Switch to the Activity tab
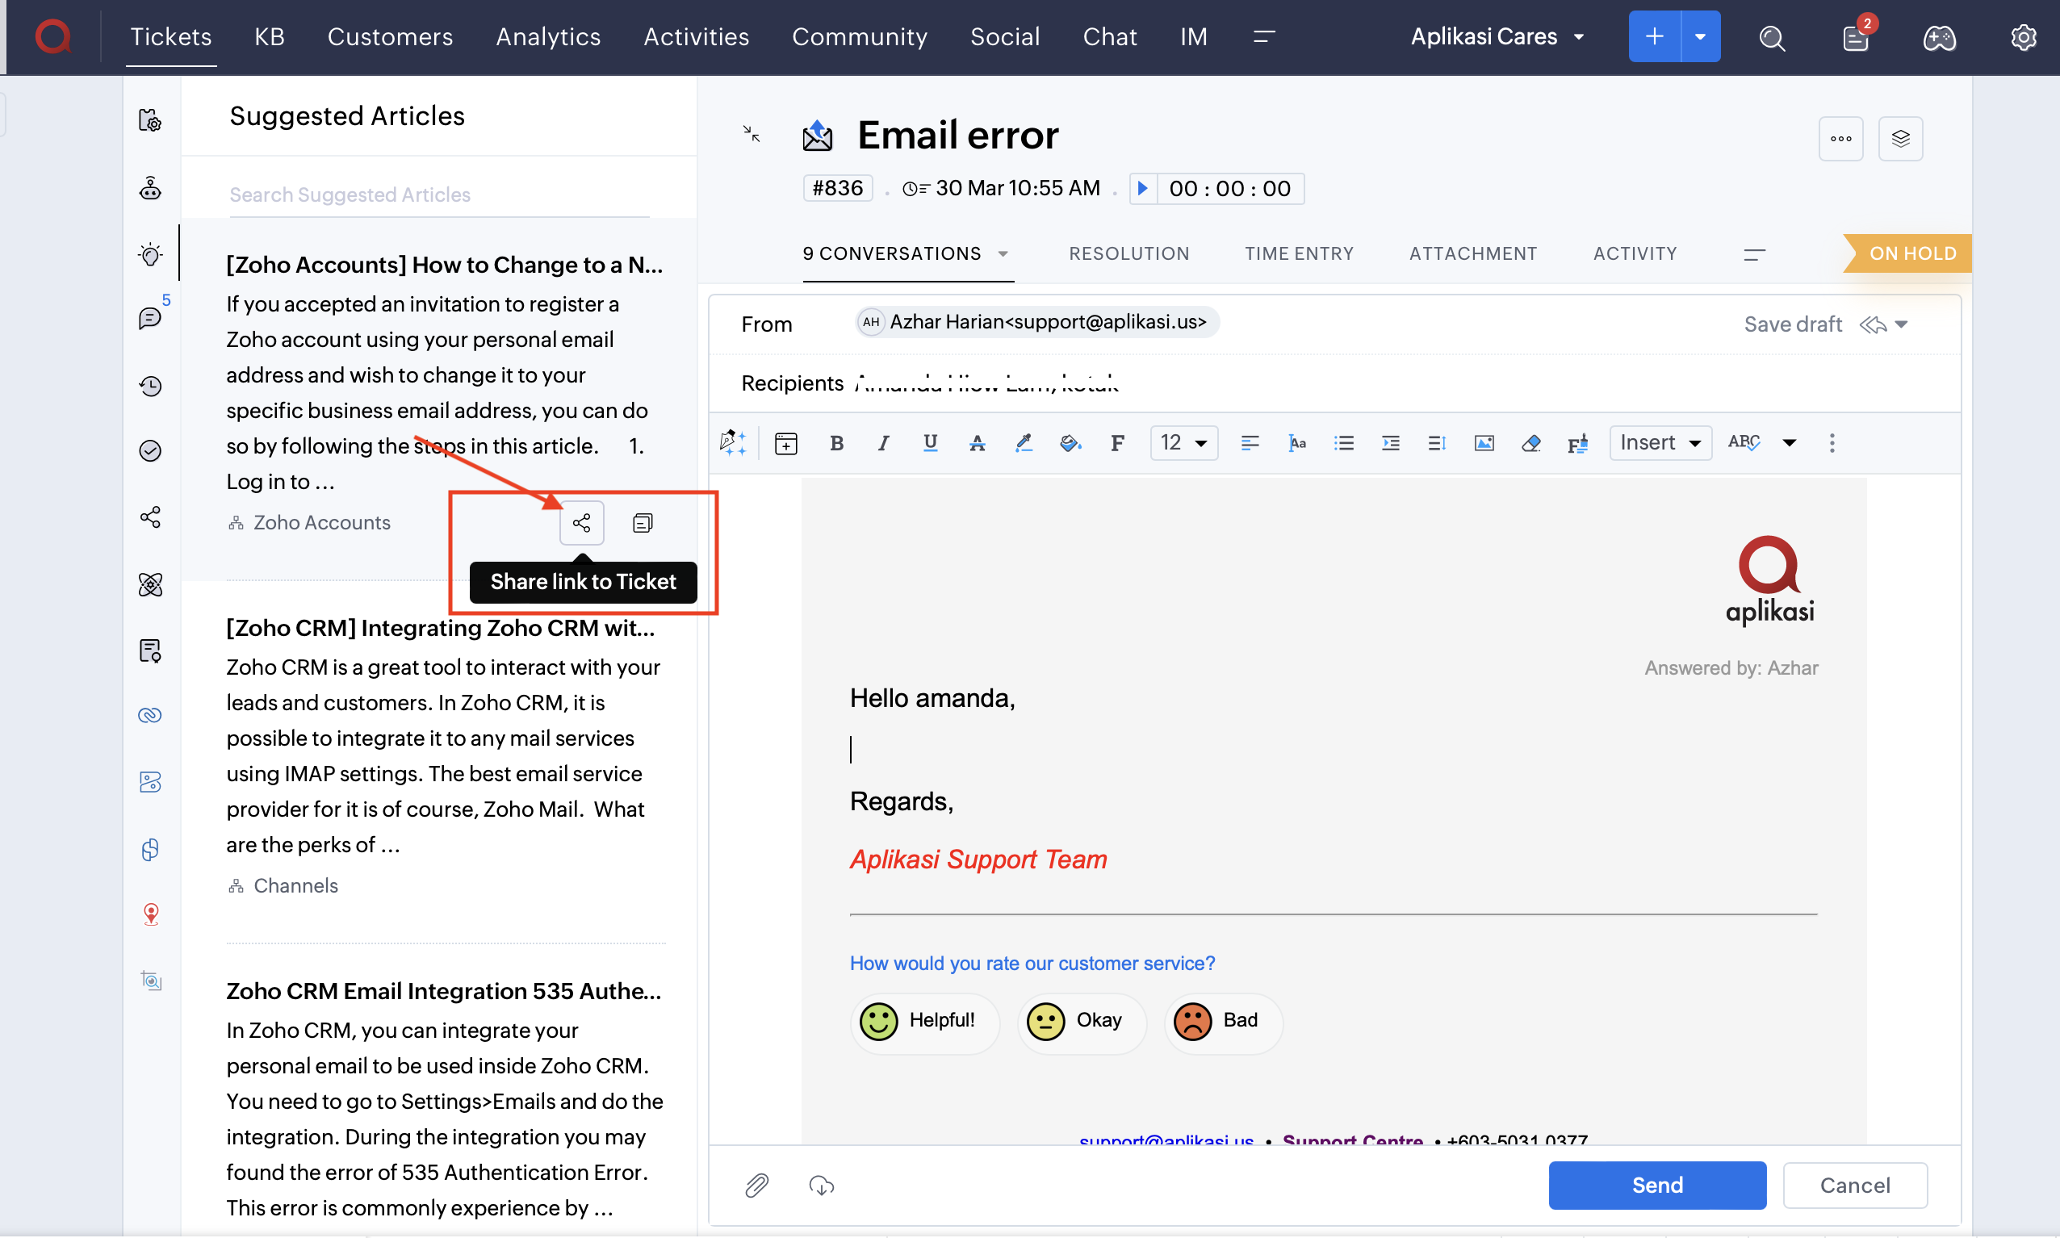Screen dimensions: 2060x1238 tap(1634, 253)
